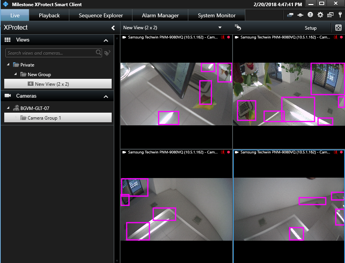The width and height of the screenshot is (345, 263).
Task: Click the reload original view icon
Action: 238,27
